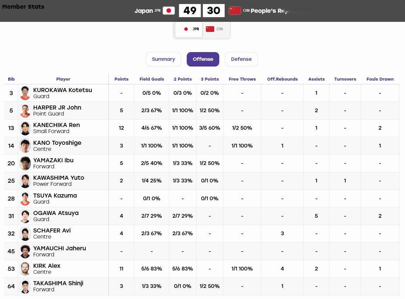The image size is (405, 299).
Task: Switch to the Defense tab
Action: pyautogui.click(x=241, y=59)
